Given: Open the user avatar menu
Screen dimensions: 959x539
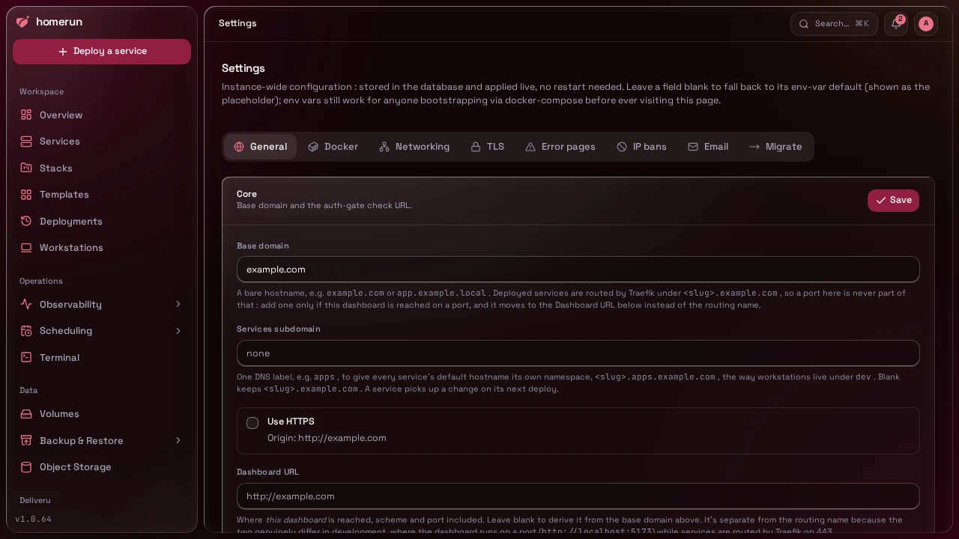Looking at the screenshot, I should [926, 24].
